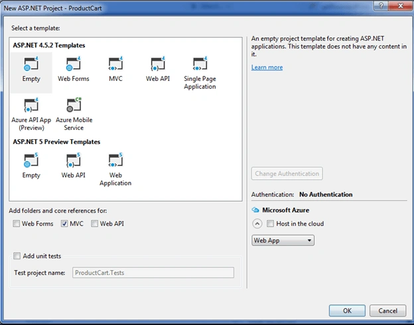Click the ASP.NET 5 Preview Templates heading
Screen dimensions: 414x325
(56, 142)
